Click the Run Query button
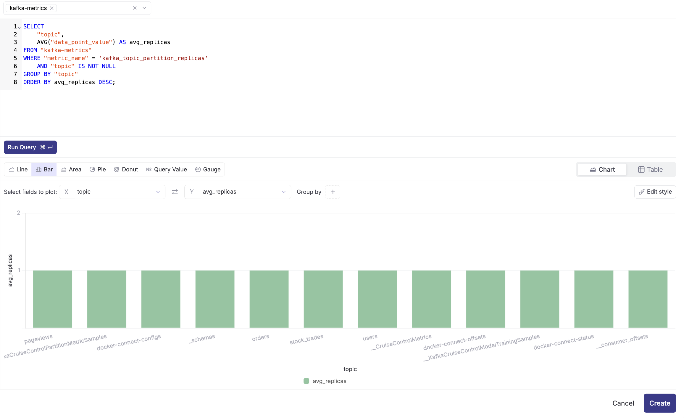Viewport: 684px width, 418px height. (30, 147)
